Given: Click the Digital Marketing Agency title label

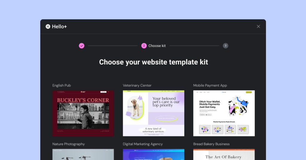Looking at the screenshot, I should pyautogui.click(x=143, y=144).
